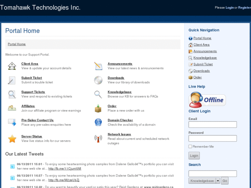Open the Order heading link in main list
251x188 pixels.
(112, 106)
